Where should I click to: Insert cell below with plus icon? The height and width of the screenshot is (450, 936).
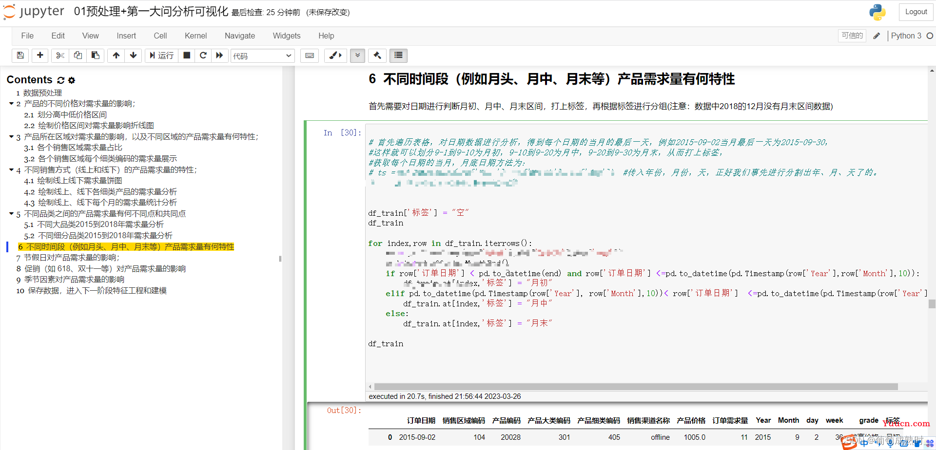[x=40, y=56]
